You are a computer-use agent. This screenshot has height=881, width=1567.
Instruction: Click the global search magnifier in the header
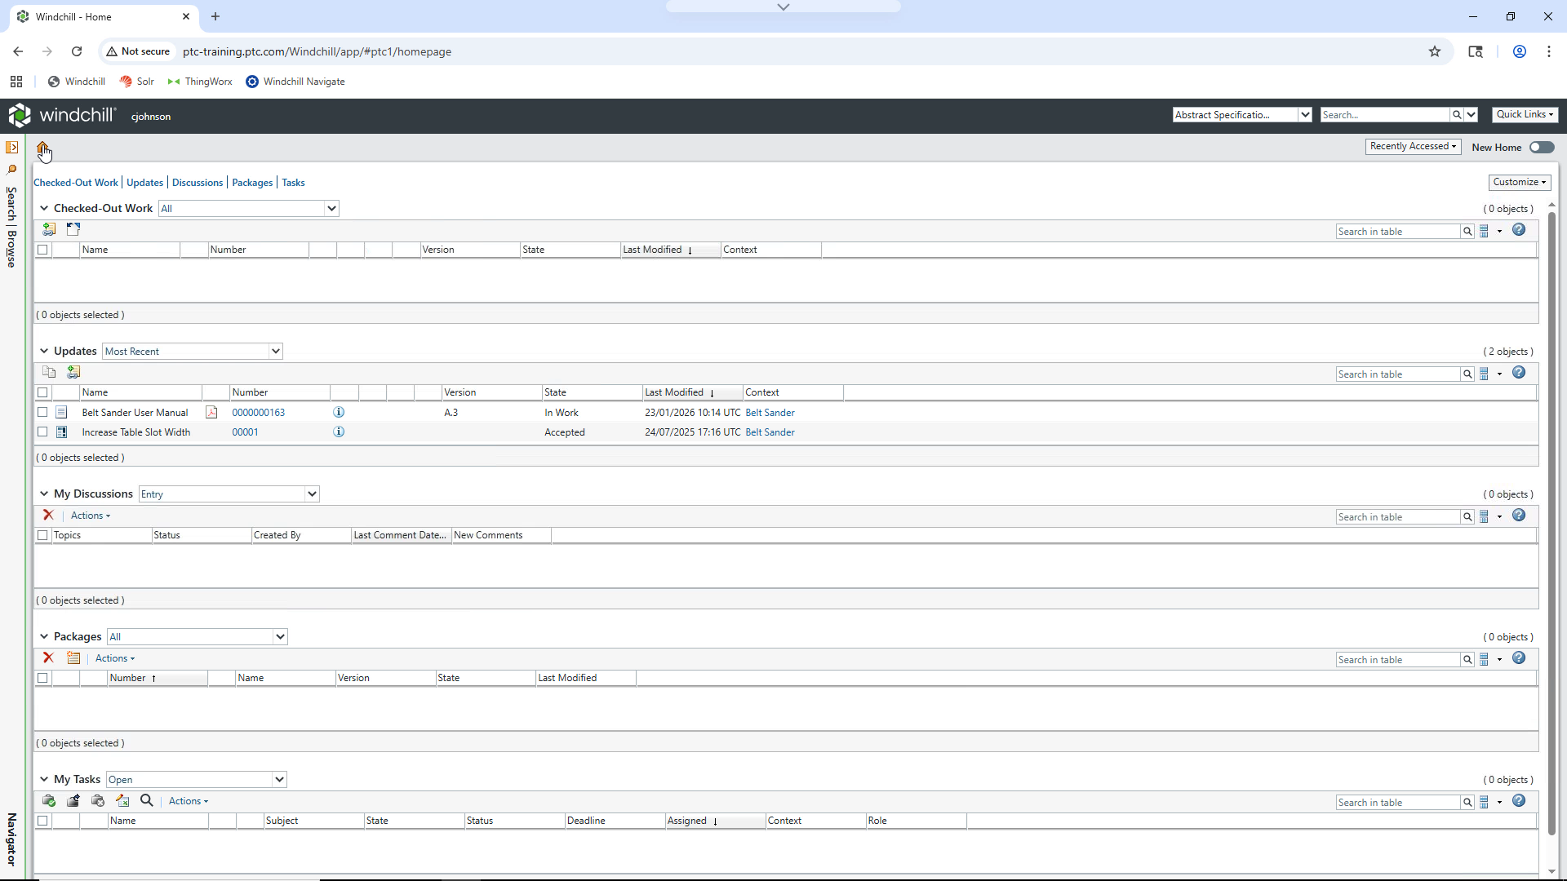tap(1457, 115)
